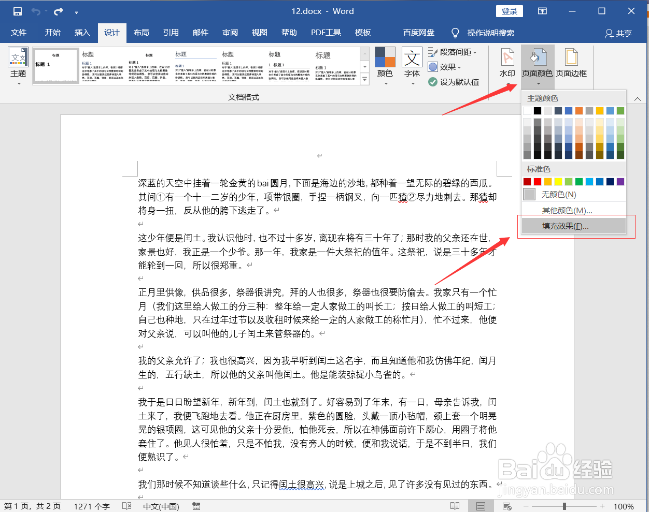Open the 文件 tab
Image resolution: width=649 pixels, height=512 pixels.
click(19, 33)
